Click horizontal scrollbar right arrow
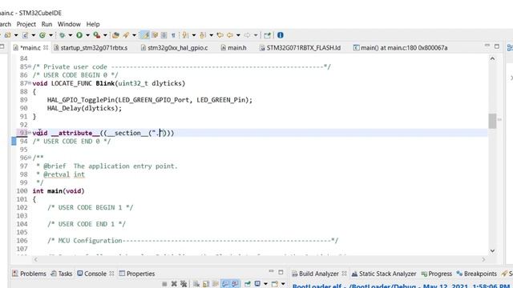Viewport: 513px width, 288px height. pos(483,259)
